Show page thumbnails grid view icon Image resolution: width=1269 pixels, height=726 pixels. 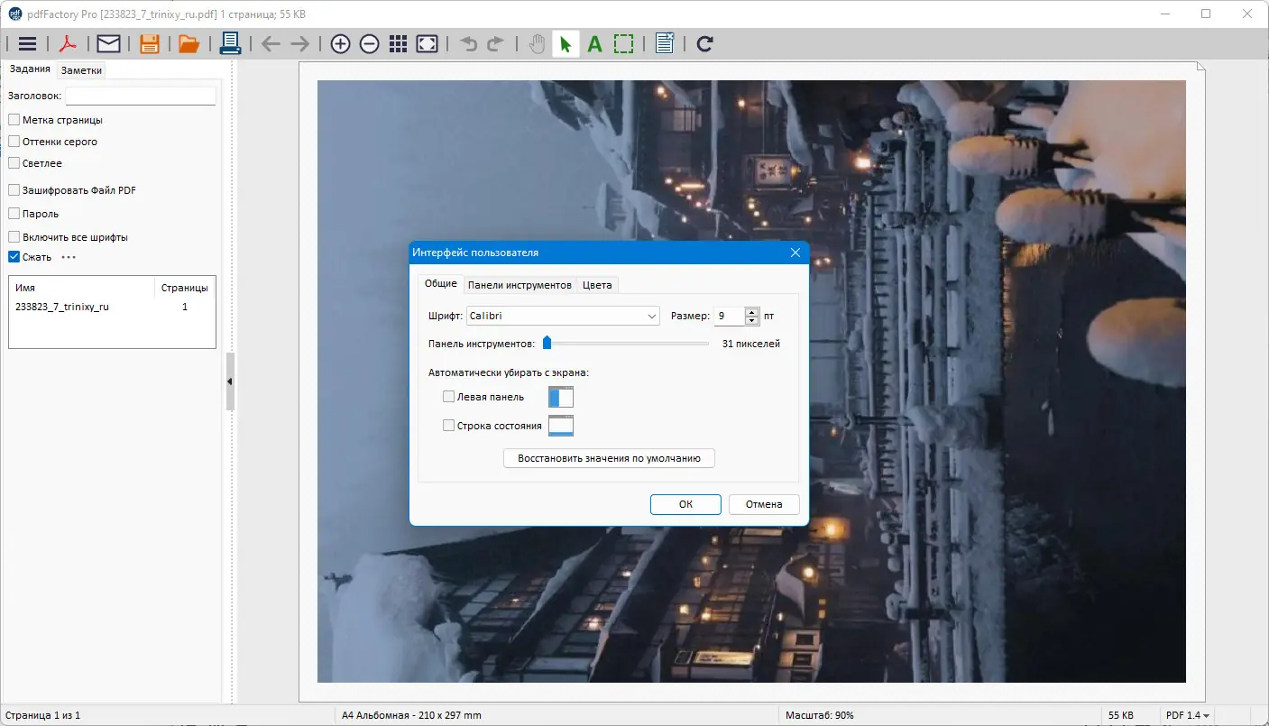pyautogui.click(x=398, y=44)
